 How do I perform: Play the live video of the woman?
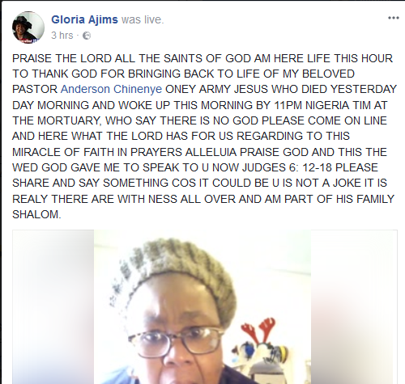click(x=205, y=306)
